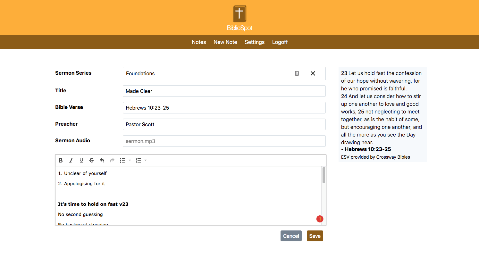Open the Settings page
The image size is (479, 275).
tap(255, 42)
